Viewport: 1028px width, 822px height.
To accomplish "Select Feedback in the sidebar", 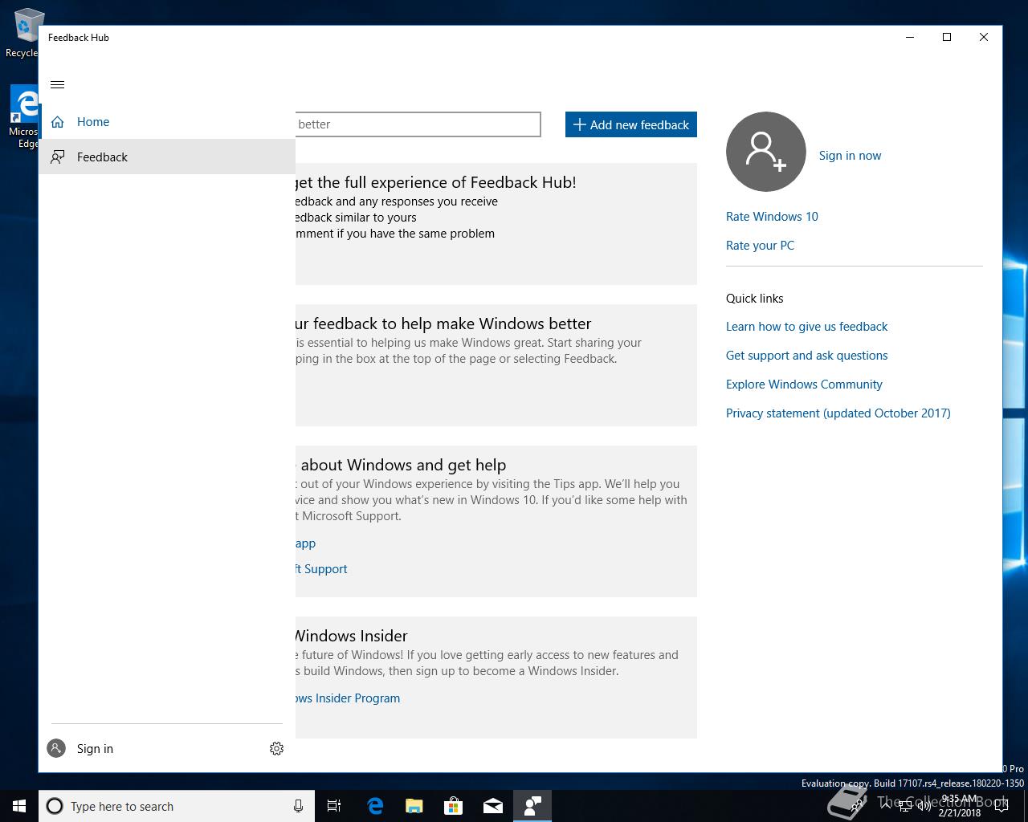I will pyautogui.click(x=167, y=157).
